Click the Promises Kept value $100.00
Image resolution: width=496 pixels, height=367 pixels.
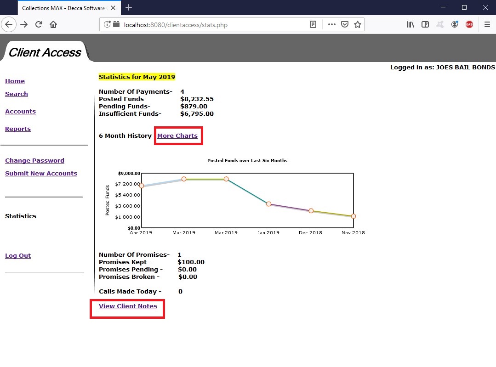191,262
